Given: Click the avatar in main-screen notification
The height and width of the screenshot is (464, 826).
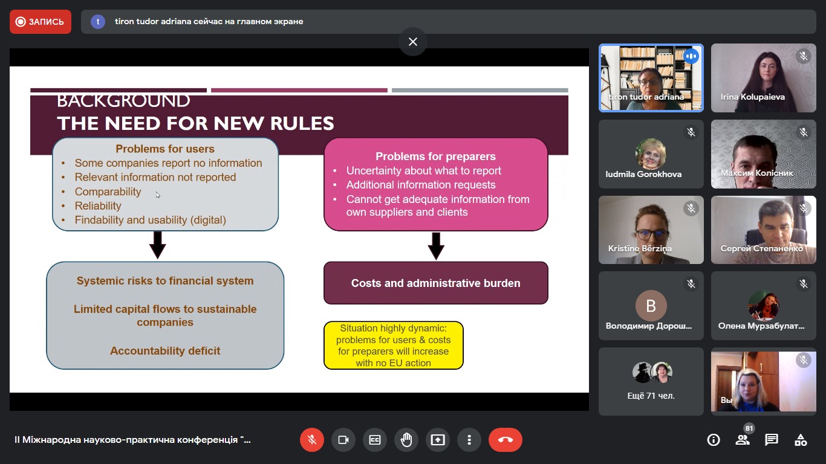Looking at the screenshot, I should tap(98, 22).
